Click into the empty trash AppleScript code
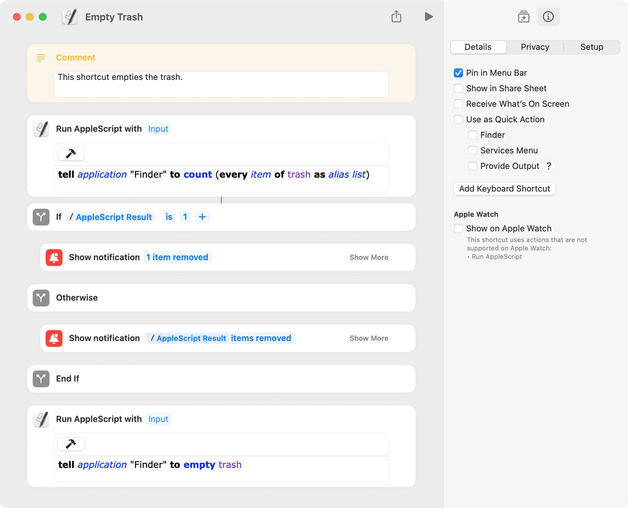Screen dimensions: 628x508 [x=221, y=469]
